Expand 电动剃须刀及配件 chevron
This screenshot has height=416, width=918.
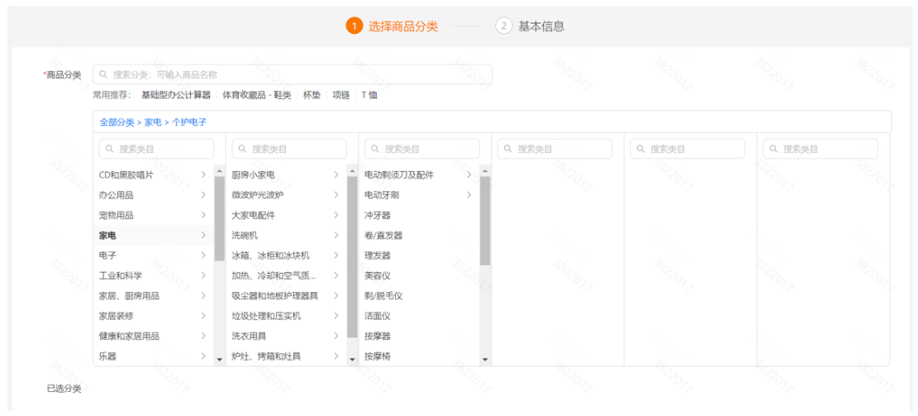click(469, 175)
